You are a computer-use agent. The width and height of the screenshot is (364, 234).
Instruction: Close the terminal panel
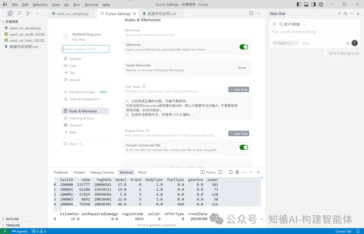pos(259,172)
